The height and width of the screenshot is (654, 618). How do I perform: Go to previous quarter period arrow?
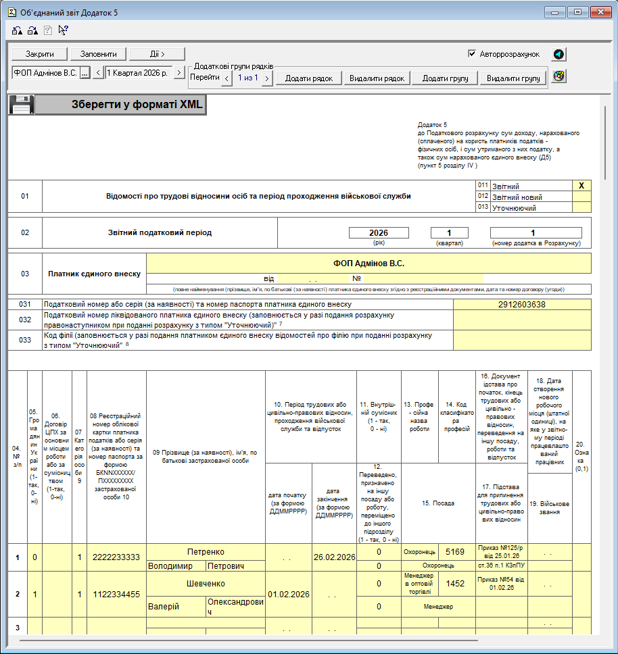(x=98, y=72)
